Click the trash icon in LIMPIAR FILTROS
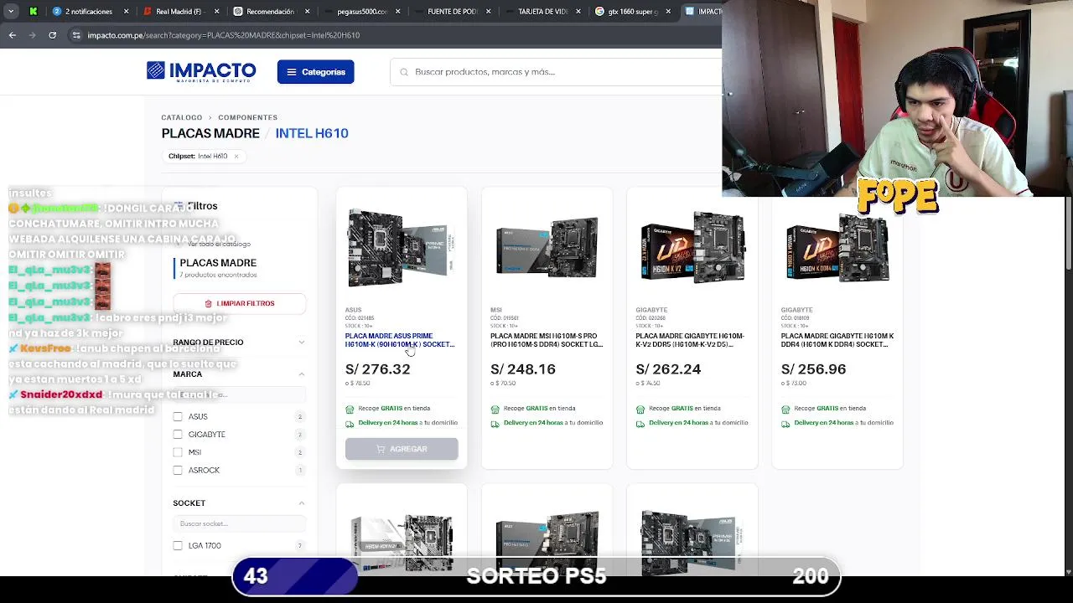This screenshot has width=1073, height=603. [x=209, y=303]
